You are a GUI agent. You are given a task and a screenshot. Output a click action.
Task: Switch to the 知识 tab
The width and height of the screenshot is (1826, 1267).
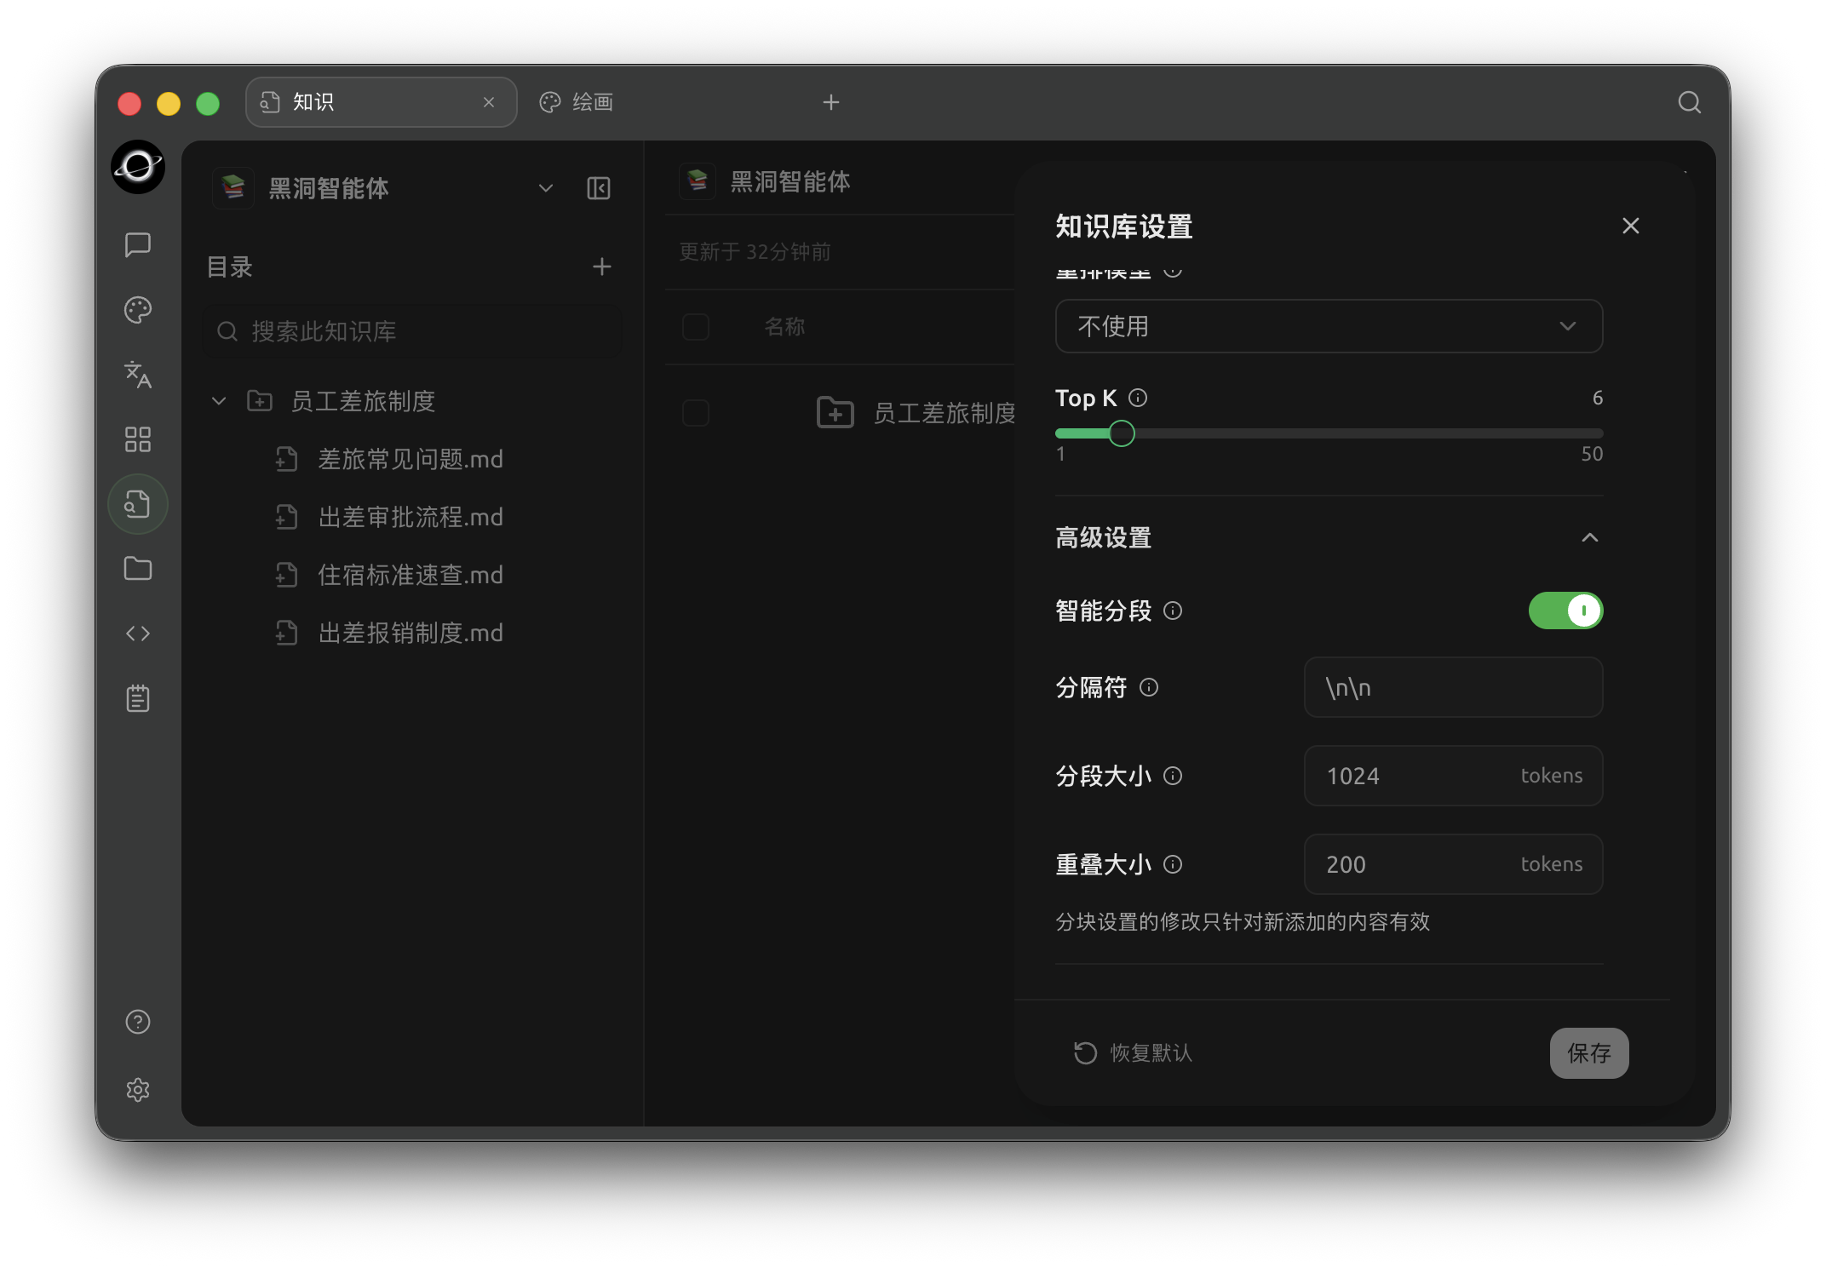(381, 102)
